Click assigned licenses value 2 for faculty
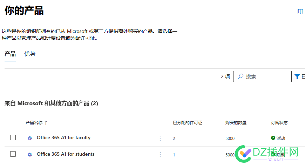 click(x=174, y=139)
